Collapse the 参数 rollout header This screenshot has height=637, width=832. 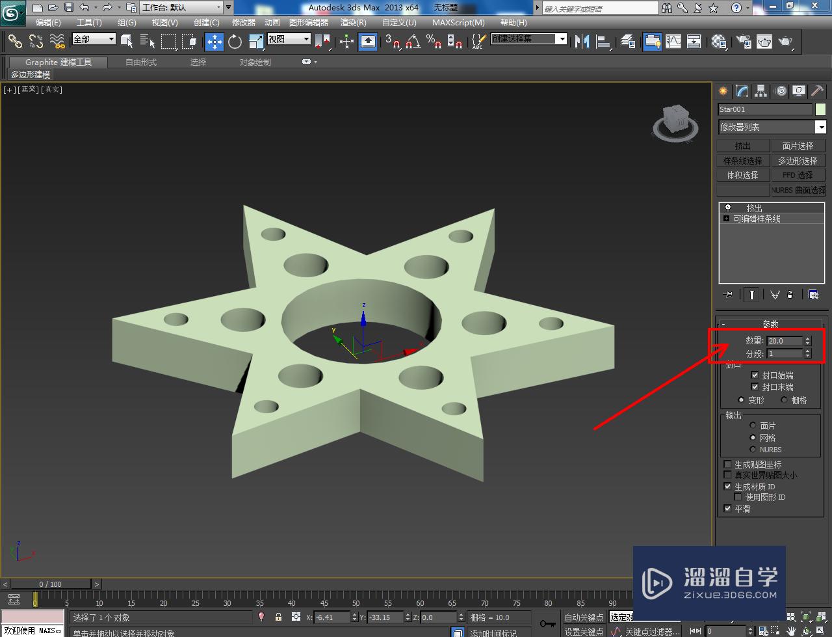770,323
